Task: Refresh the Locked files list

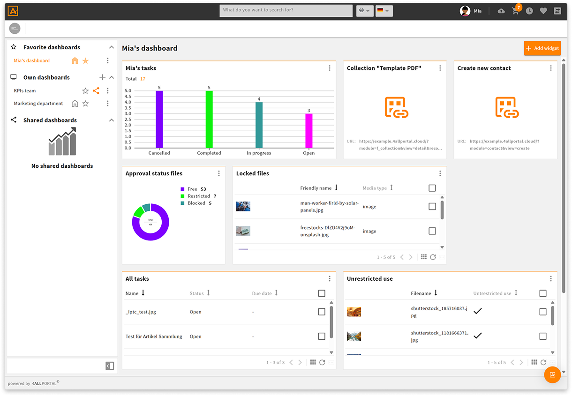Action: 433,257
